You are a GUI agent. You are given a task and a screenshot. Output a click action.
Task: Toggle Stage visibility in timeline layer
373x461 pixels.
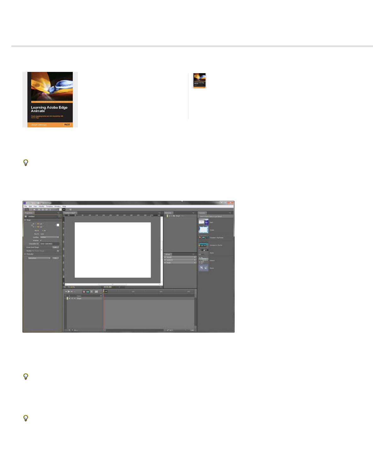65,298
